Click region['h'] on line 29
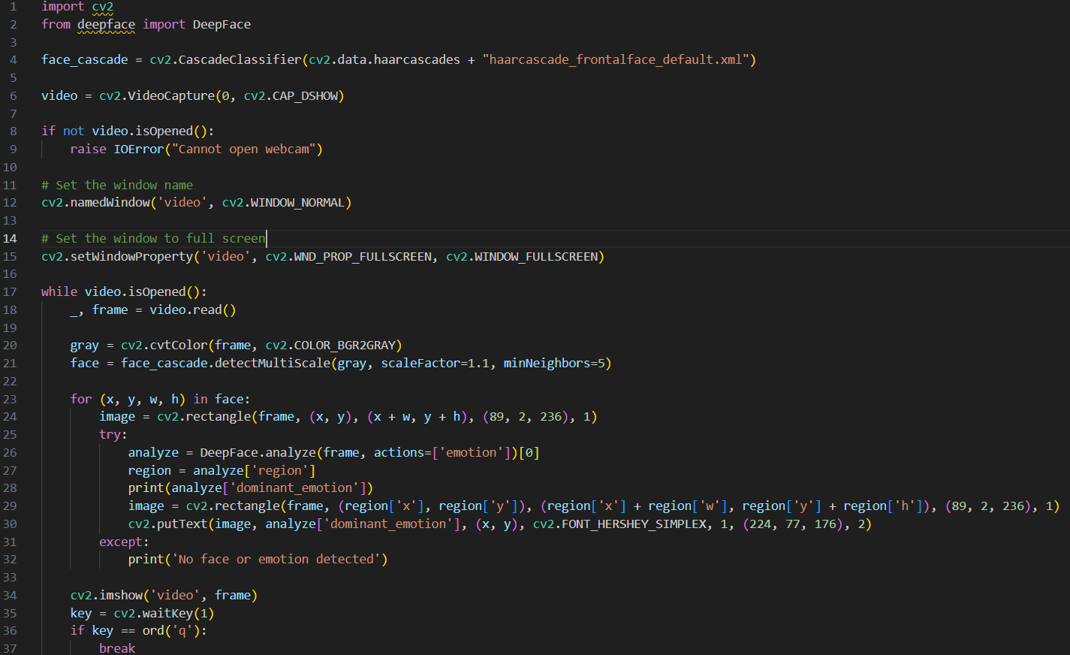Image resolution: width=1070 pixels, height=655 pixels. [887, 506]
